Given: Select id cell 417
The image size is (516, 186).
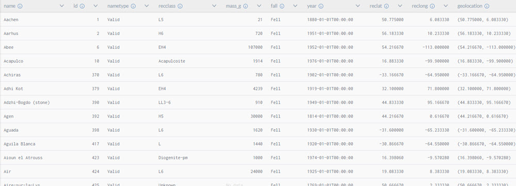Looking at the screenshot, I should [95, 144].
